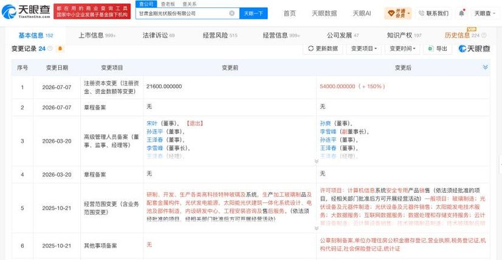Expand row 5 变更后 business scope text

point(316,228)
